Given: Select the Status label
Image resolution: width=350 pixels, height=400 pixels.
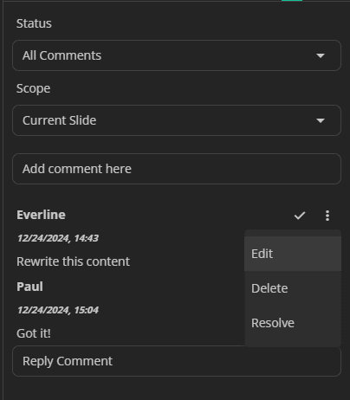Looking at the screenshot, I should pyautogui.click(x=34, y=23).
